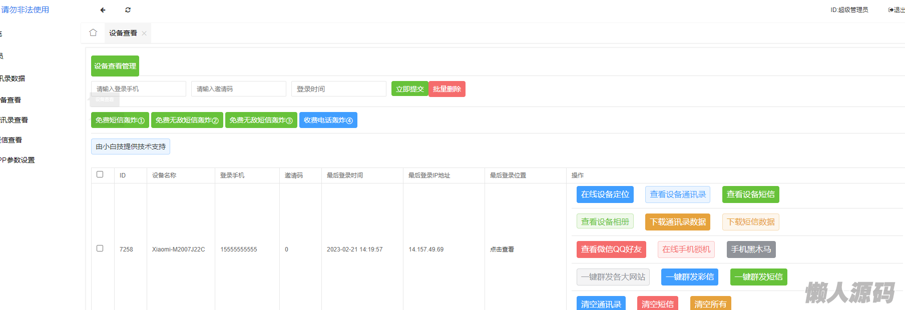Click 点击查看 in last login location column
The height and width of the screenshot is (310, 905).
pyautogui.click(x=502, y=249)
